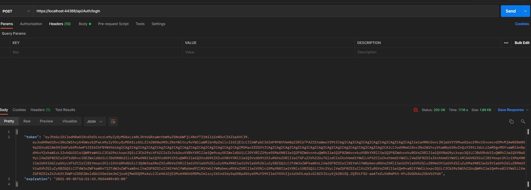Open the Test Results tab
Viewport: 531px width, 190px height.
point(65,110)
